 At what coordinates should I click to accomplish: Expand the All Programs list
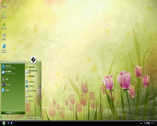(x=11, y=113)
